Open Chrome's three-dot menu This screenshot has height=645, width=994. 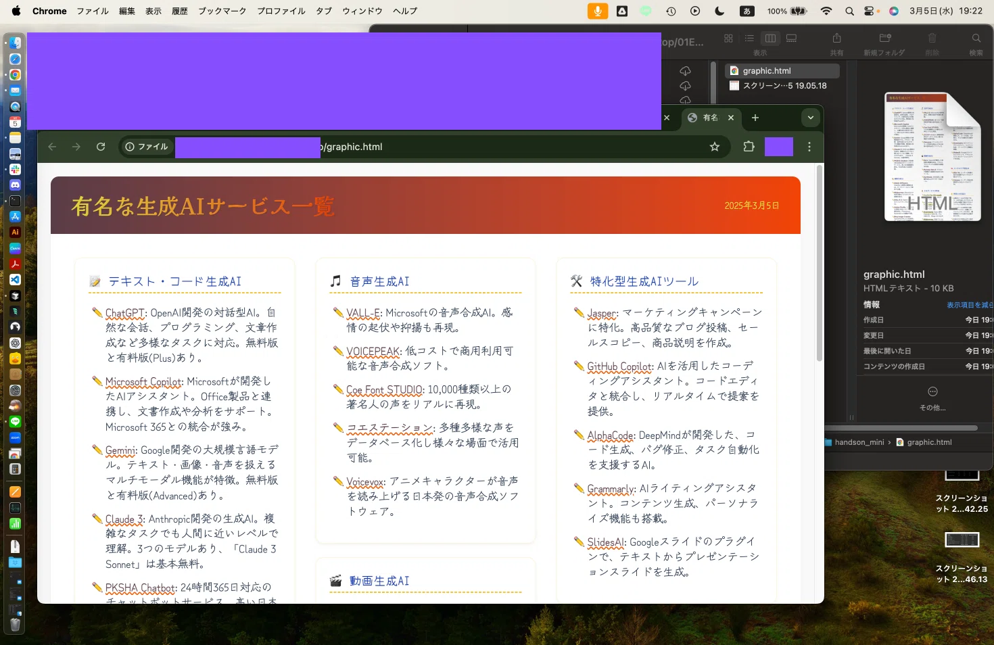809,147
